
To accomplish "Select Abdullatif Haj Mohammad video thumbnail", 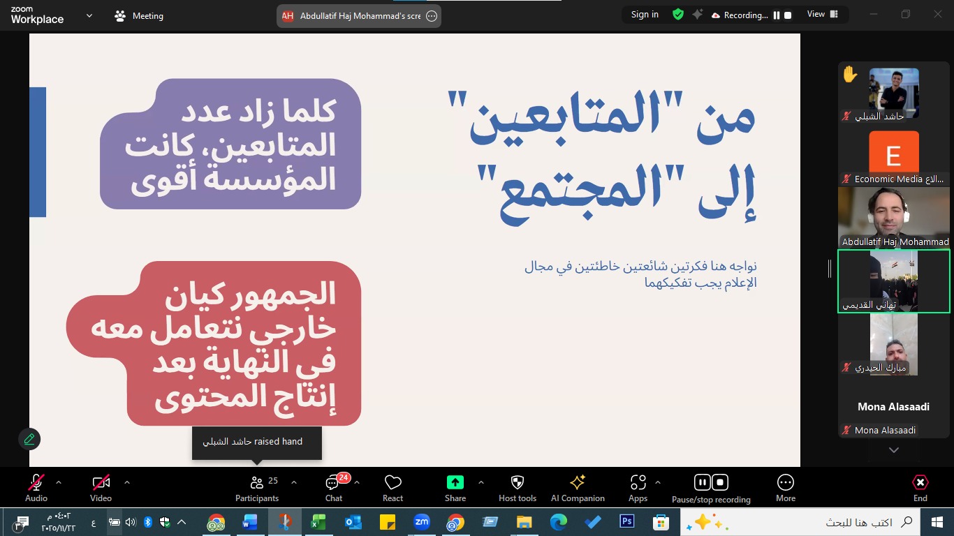I will (x=894, y=218).
